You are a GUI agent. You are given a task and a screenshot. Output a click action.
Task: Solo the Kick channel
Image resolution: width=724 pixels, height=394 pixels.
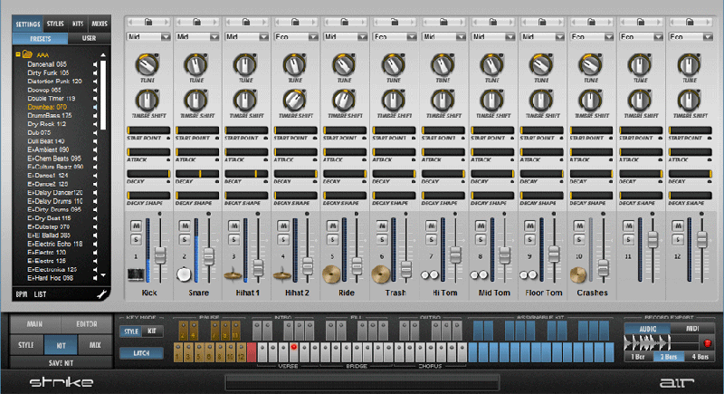(136, 239)
